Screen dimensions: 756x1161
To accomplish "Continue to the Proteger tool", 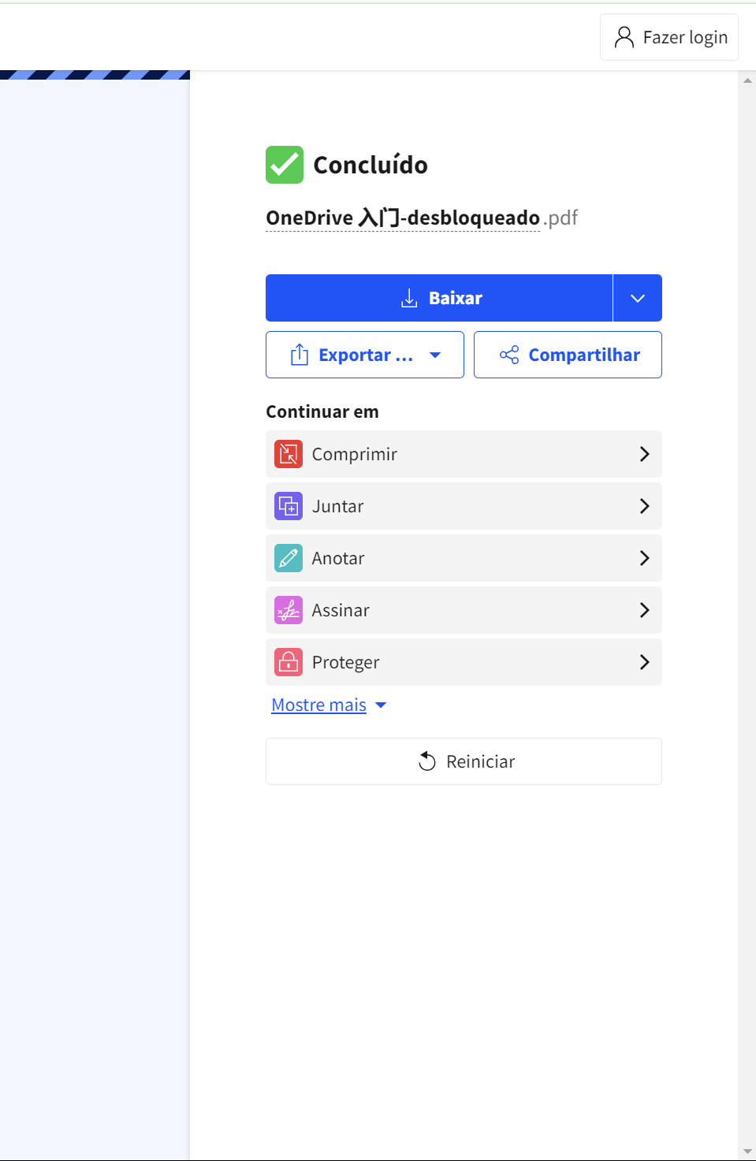I will [464, 662].
